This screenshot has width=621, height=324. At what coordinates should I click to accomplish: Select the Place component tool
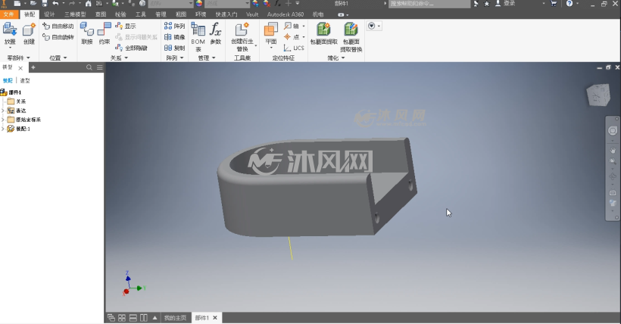click(10, 33)
